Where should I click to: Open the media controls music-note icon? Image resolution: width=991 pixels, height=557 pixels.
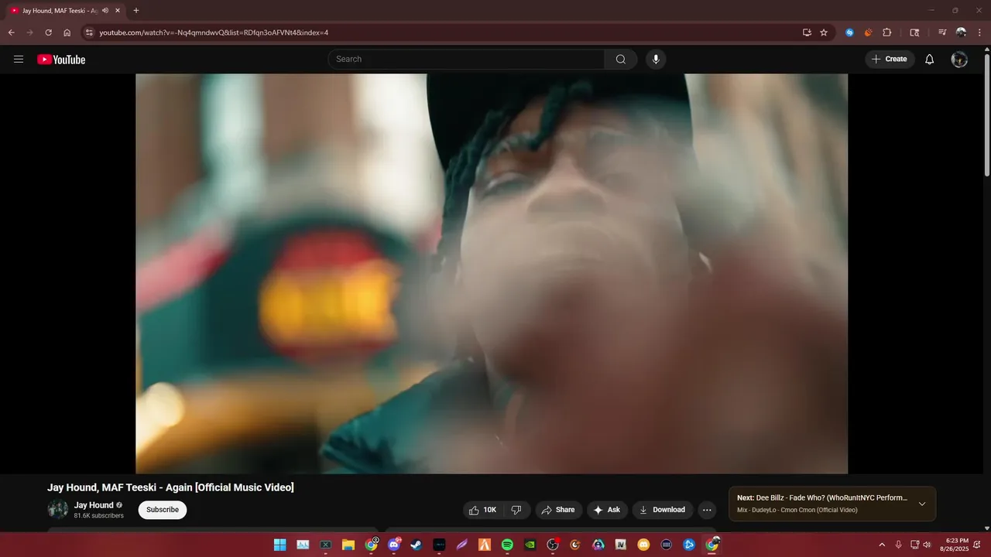pyautogui.click(x=942, y=32)
